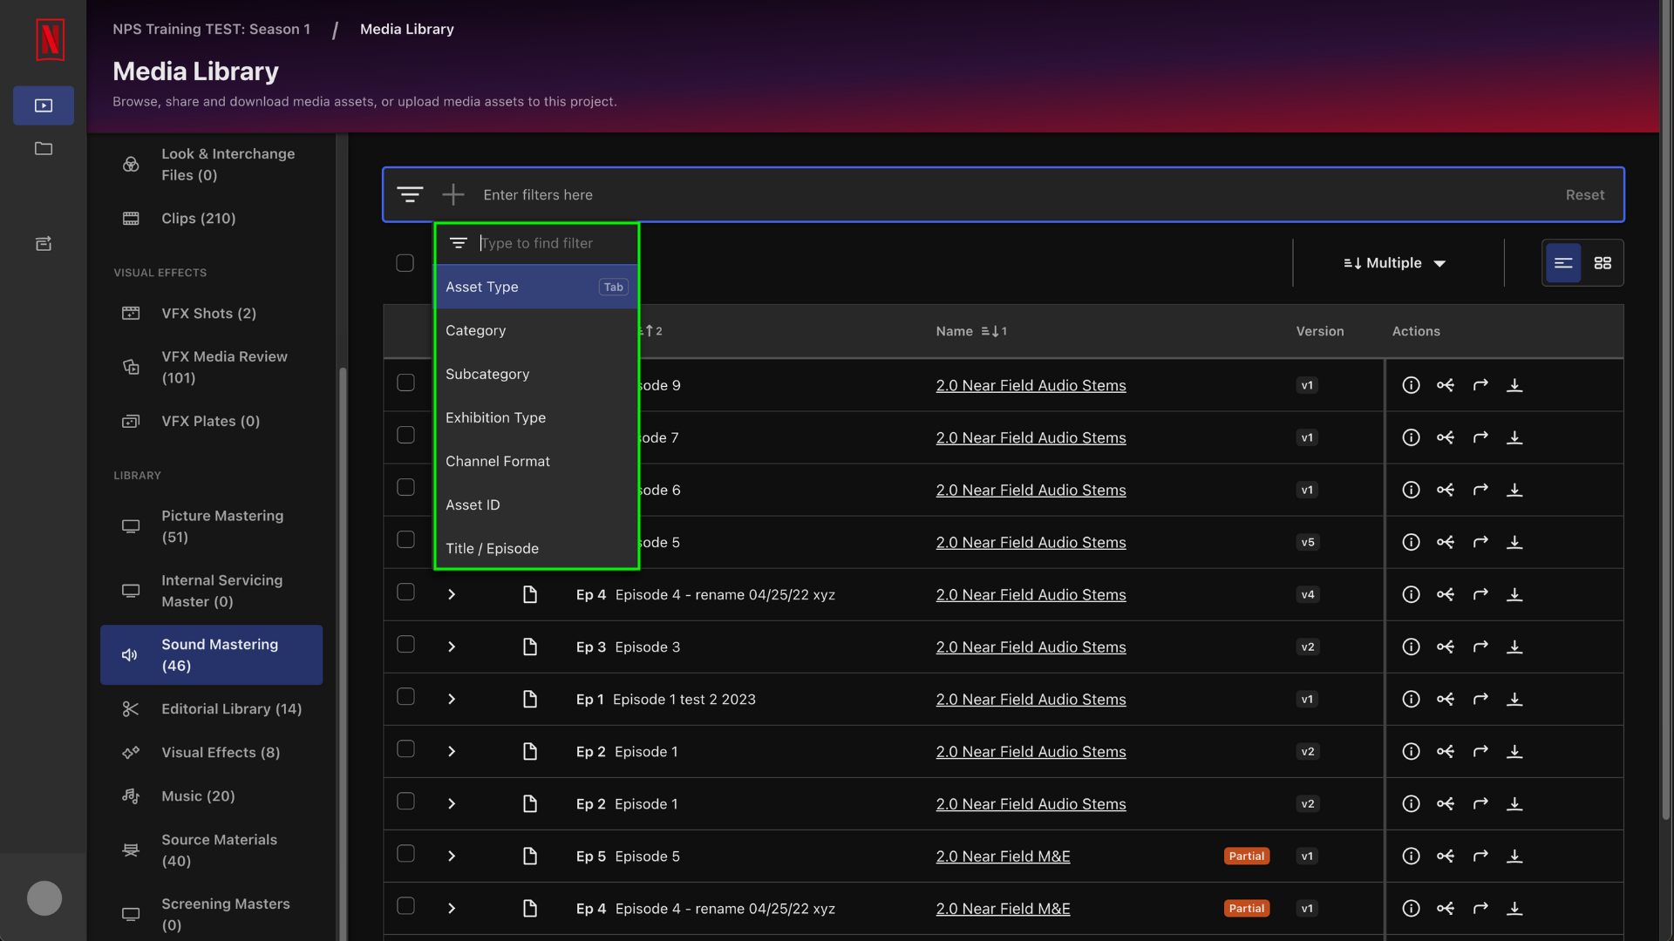Expand the Episode 1 test 2023 row
Viewport: 1674px width, 941px height.
tap(452, 699)
